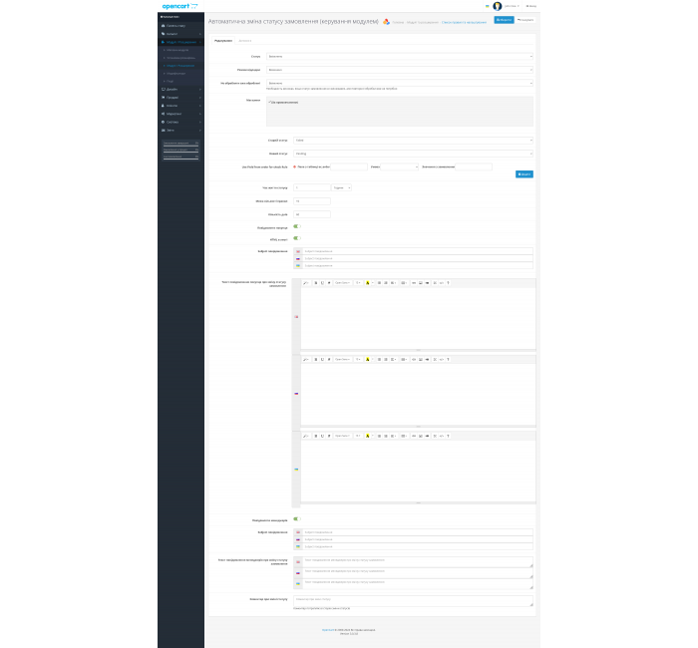698x648 pixels.
Task: Click the blue breadcrumb link for this module
Action: tap(464, 22)
